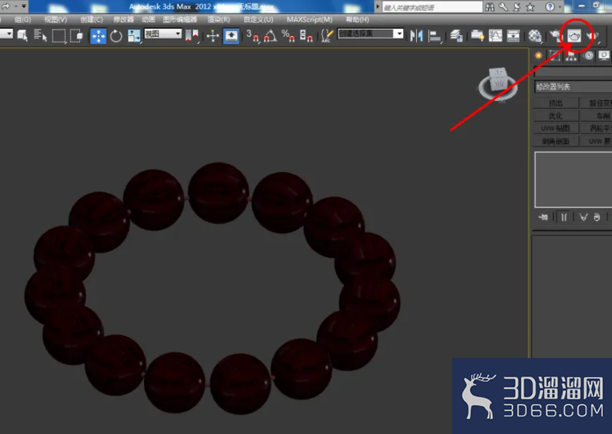Open Rendered Frame Window teapot icon
The width and height of the screenshot is (612, 434).
click(x=574, y=36)
